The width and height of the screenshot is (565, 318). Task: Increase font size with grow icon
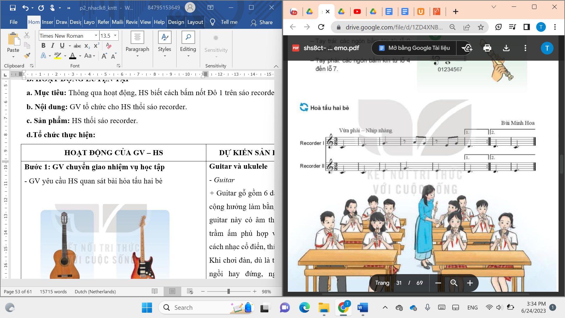click(x=104, y=56)
